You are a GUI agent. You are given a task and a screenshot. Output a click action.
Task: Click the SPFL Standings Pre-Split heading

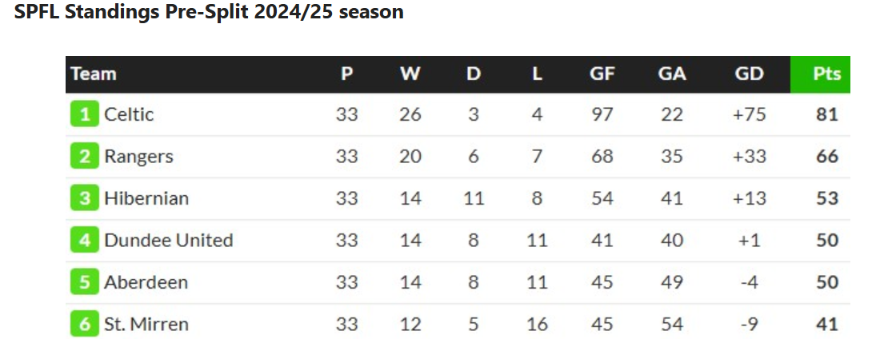click(x=209, y=13)
